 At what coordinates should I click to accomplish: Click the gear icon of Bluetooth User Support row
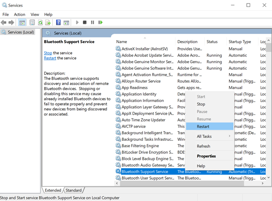[118, 178]
